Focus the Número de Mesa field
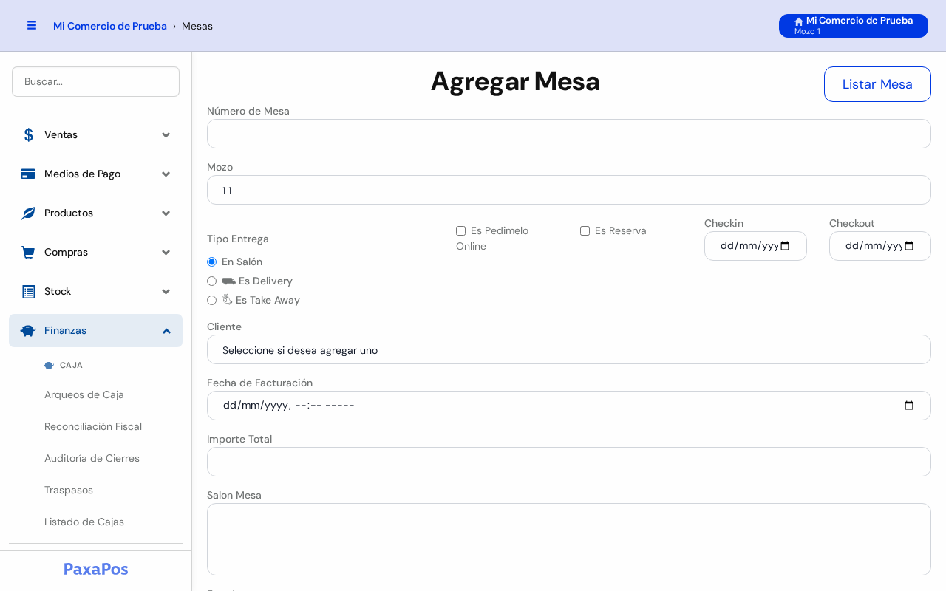 [569, 134]
